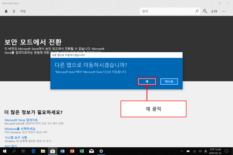Launch Word from the taskbar

coord(62,151)
